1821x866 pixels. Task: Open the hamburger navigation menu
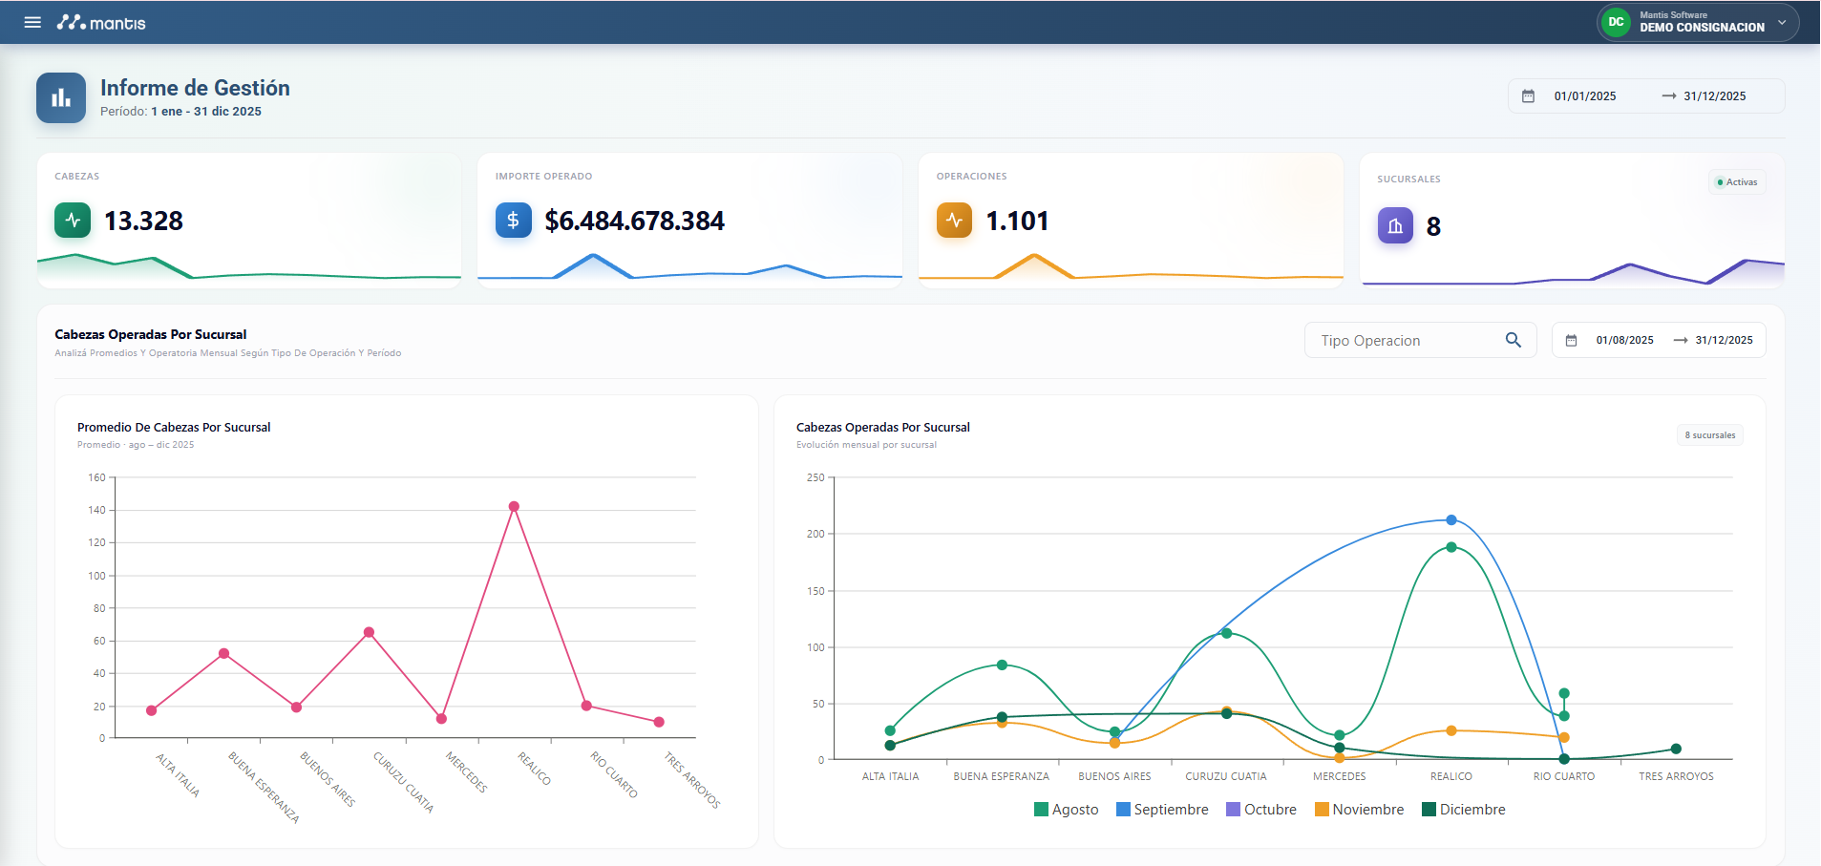point(32,22)
